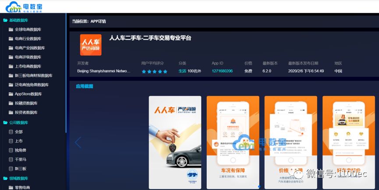Open 电商行业数据库 in sidebar

(x=28, y=38)
